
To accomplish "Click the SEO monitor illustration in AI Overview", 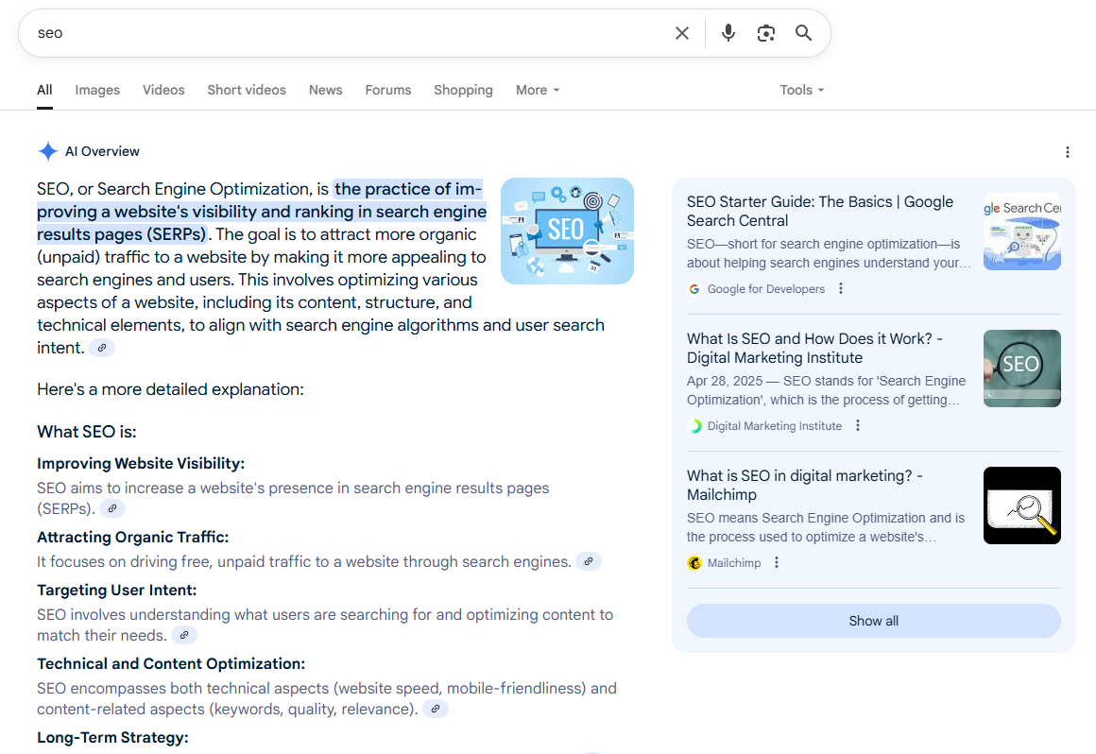I will click(x=568, y=231).
